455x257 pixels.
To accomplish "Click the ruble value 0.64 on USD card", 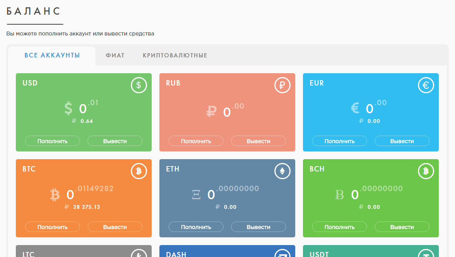I will coord(87,121).
